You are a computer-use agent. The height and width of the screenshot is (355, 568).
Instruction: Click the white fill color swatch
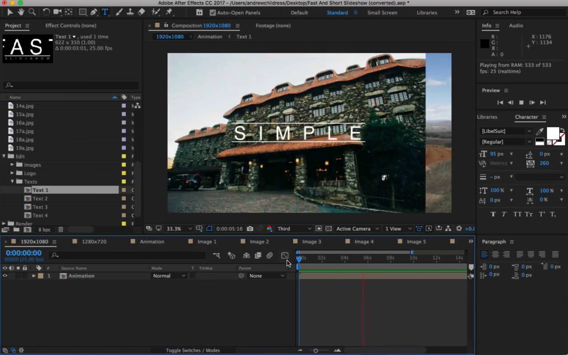tap(552, 133)
